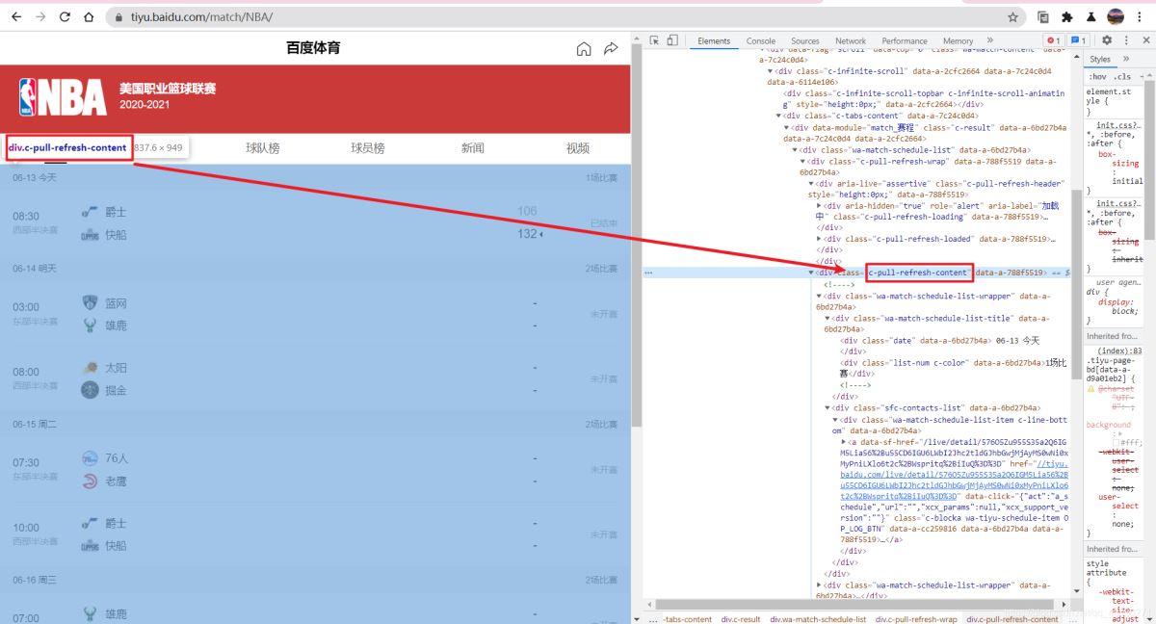1156x624 pixels.
Task: Expand the c-pull-refresh-loading div node
Action: 820,205
